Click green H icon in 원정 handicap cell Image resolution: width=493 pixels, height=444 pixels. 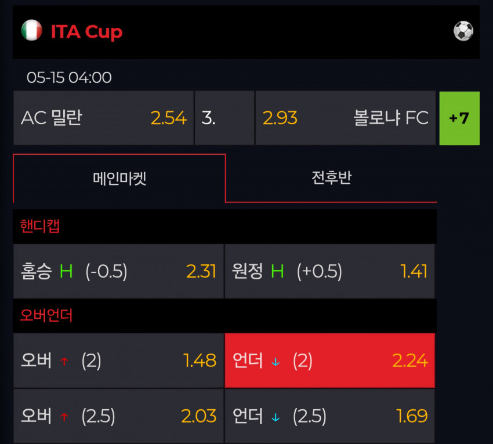click(277, 271)
